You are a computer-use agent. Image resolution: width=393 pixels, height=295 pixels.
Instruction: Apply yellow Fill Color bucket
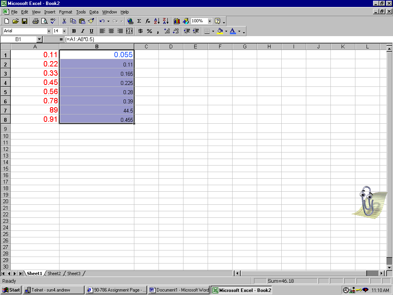pos(220,31)
